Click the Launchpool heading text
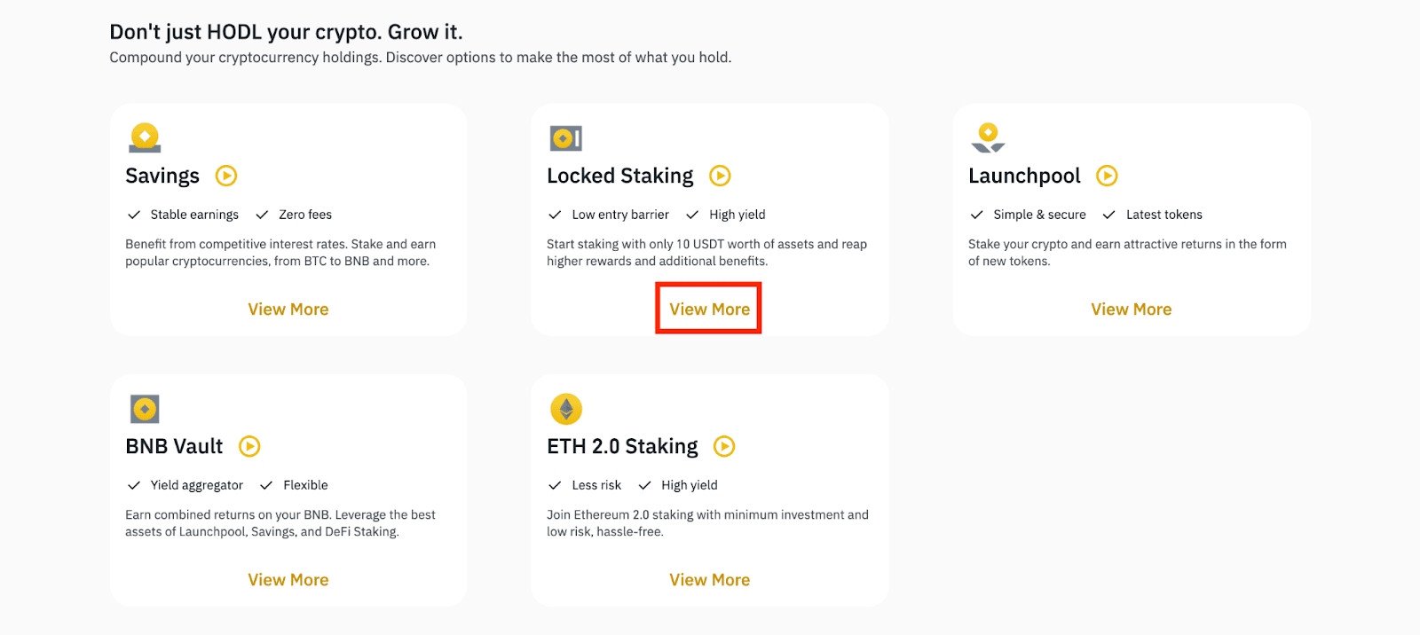This screenshot has height=635, width=1420. click(x=1024, y=176)
